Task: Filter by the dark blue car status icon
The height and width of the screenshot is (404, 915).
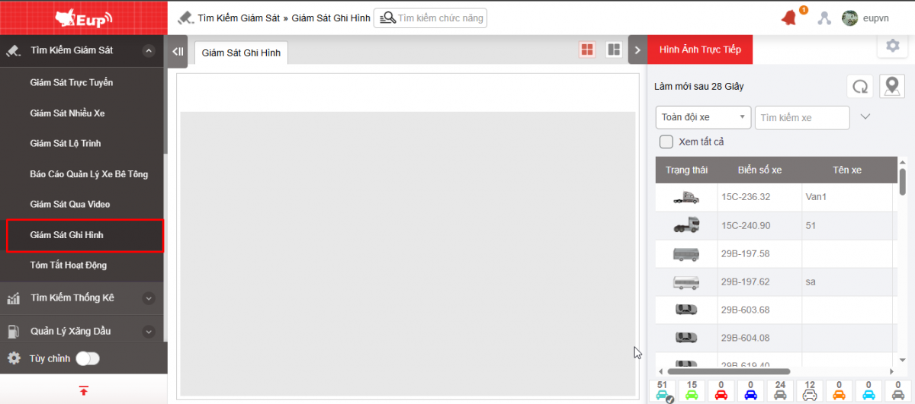Action: point(750,391)
